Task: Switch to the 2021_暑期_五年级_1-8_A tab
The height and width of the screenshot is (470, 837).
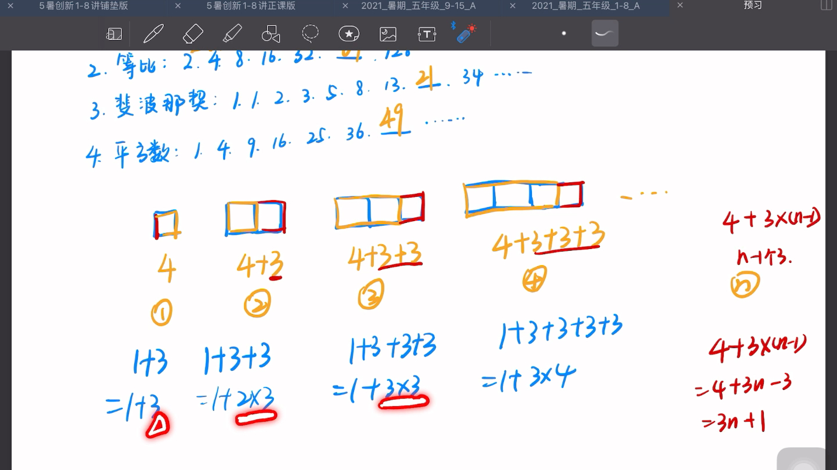Action: [585, 6]
